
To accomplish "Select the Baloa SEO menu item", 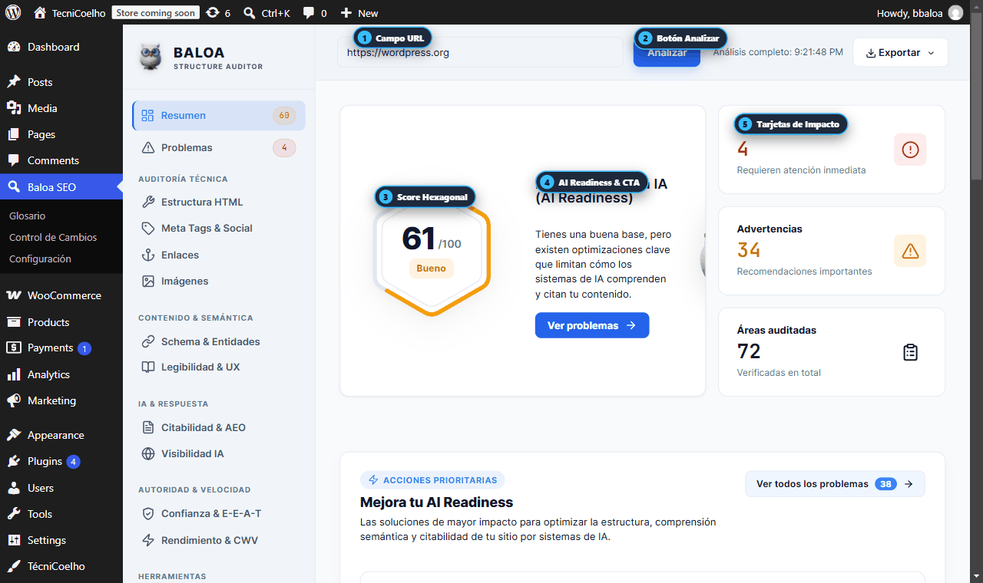I will pyautogui.click(x=61, y=186).
